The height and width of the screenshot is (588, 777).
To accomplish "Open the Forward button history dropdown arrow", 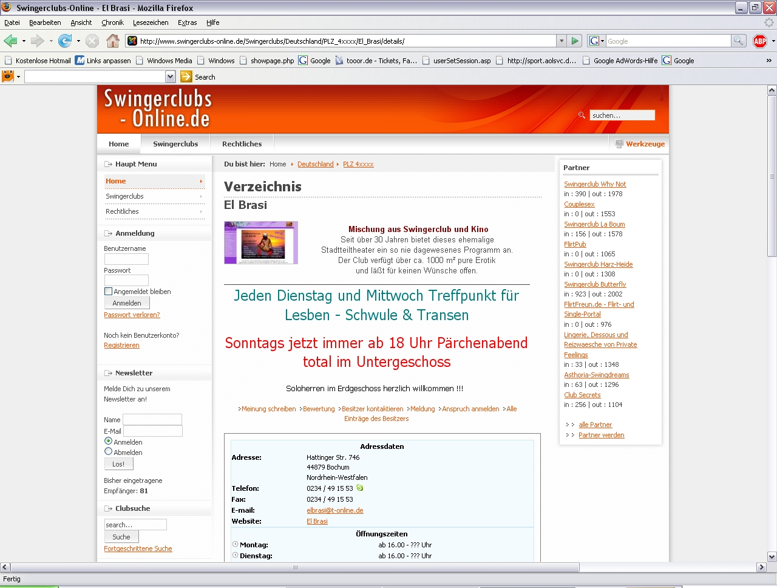I will 51,41.
